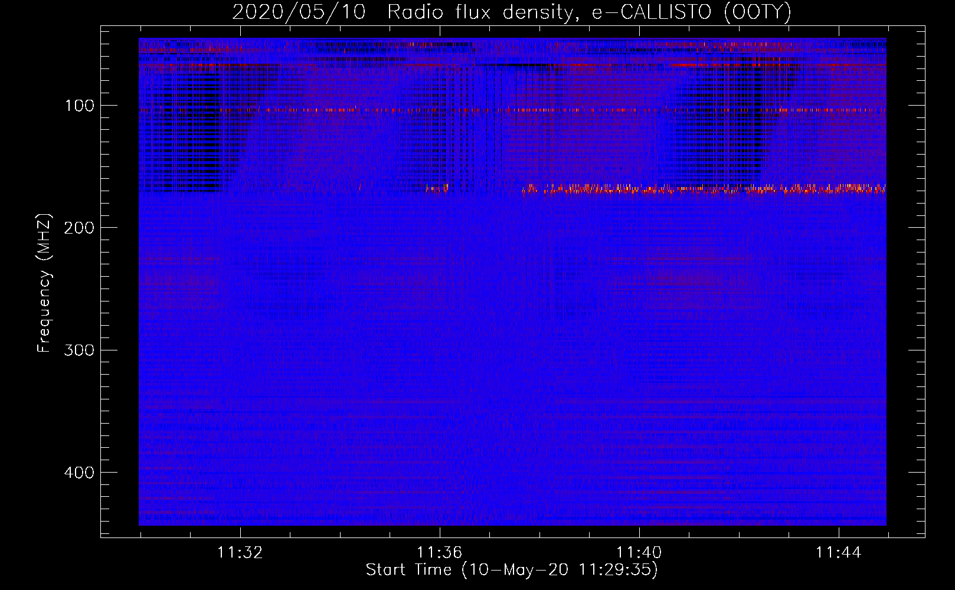Click the '400' frequency tick label
The image size is (955, 590).
click(x=79, y=473)
